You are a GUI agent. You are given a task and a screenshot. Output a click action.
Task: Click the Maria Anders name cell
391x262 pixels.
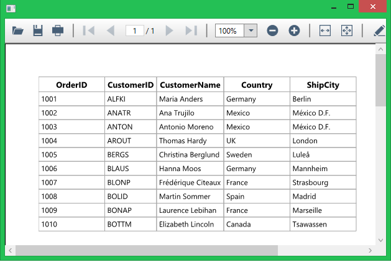[190, 99]
